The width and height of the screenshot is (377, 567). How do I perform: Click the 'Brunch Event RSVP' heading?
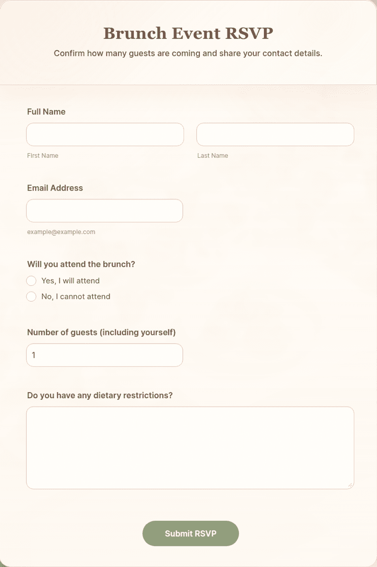[188, 33]
